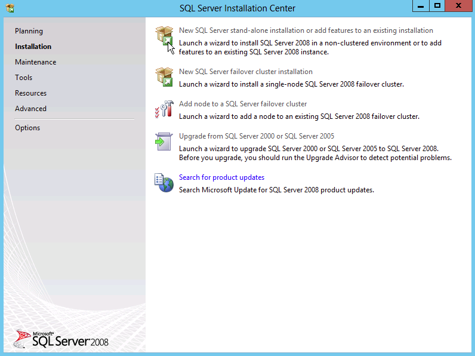Click the Add node tools icon
475x356 pixels.
164,109
